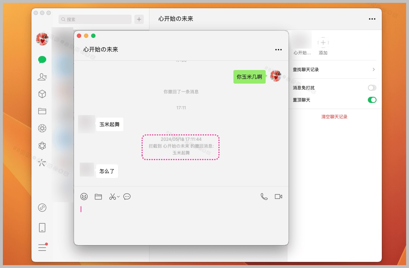
Task: Click the 搜索 search input field
Action: tap(95, 19)
